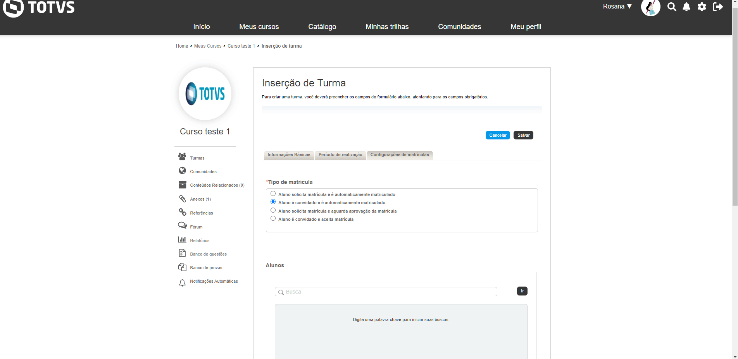Click the Curso teste 1 TOTVS thumbnail
Screen dimensions: 738x359
[x=205, y=94]
